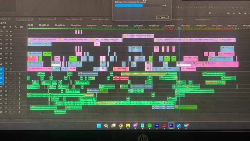Click the Mark Out button
The height and width of the screenshot is (141, 250).
[221, 13]
